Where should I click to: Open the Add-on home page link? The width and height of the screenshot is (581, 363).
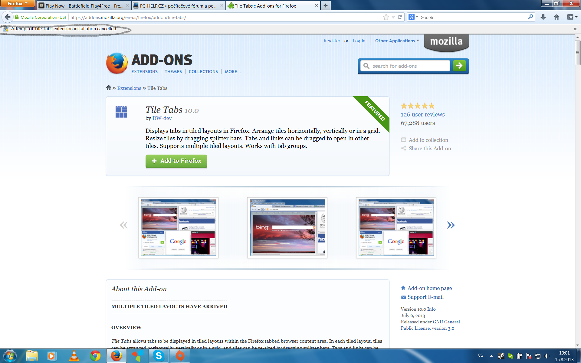pos(429,288)
